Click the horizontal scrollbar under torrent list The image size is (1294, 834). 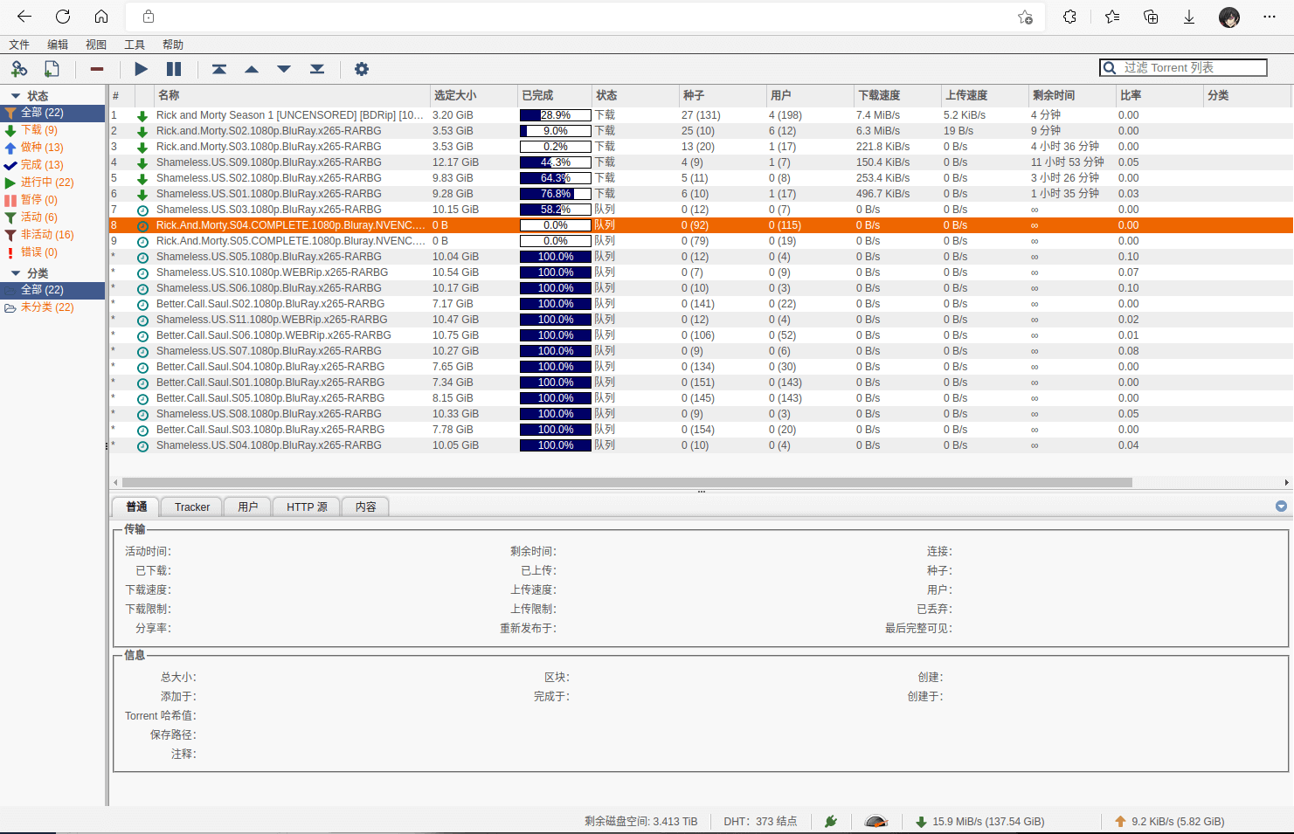(626, 482)
